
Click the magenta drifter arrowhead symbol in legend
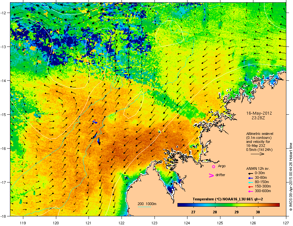211,175
